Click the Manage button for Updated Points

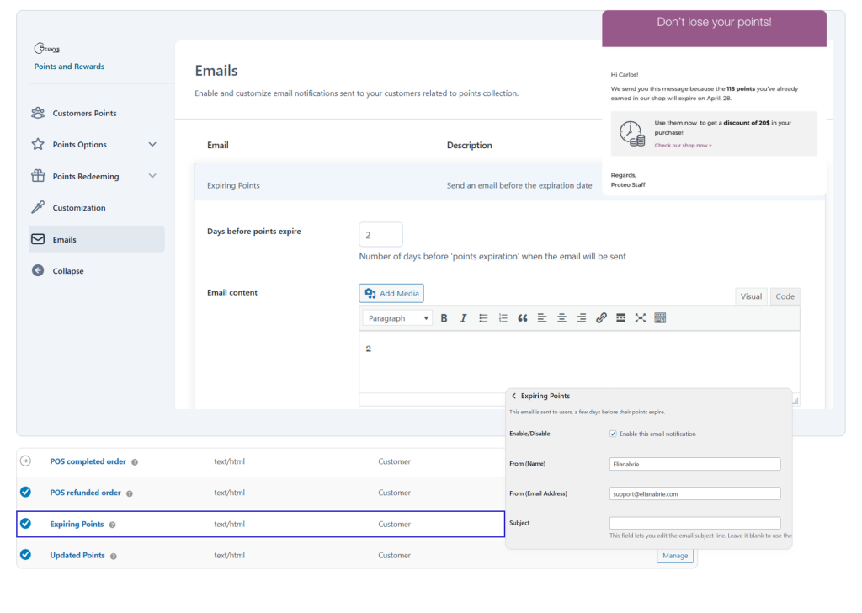click(x=675, y=556)
